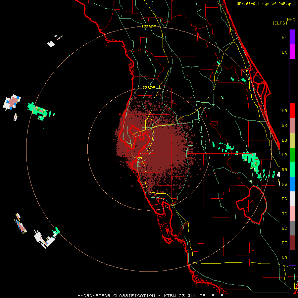Image resolution: width=298 pixels, height=298 pixels.
Task: Click the IC legend label
Action: coord(284,214)
